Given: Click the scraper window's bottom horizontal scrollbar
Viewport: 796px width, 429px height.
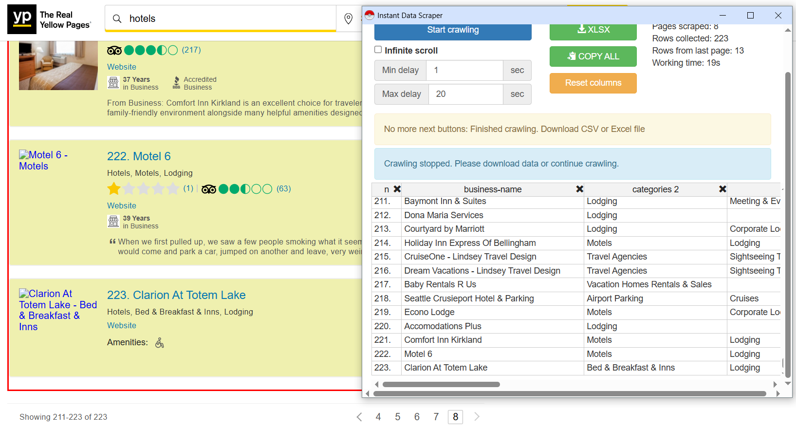Looking at the screenshot, I should pyautogui.click(x=570, y=393).
